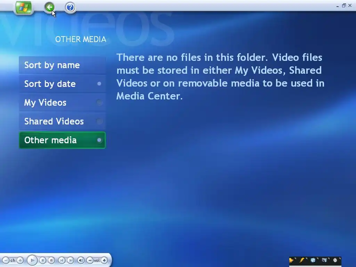Minimize the Media Center window

tap(338, 6)
